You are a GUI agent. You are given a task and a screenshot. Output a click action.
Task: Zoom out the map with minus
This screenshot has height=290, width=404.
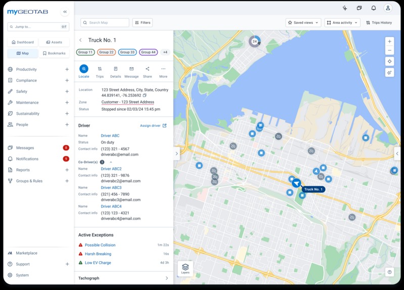click(x=389, y=50)
